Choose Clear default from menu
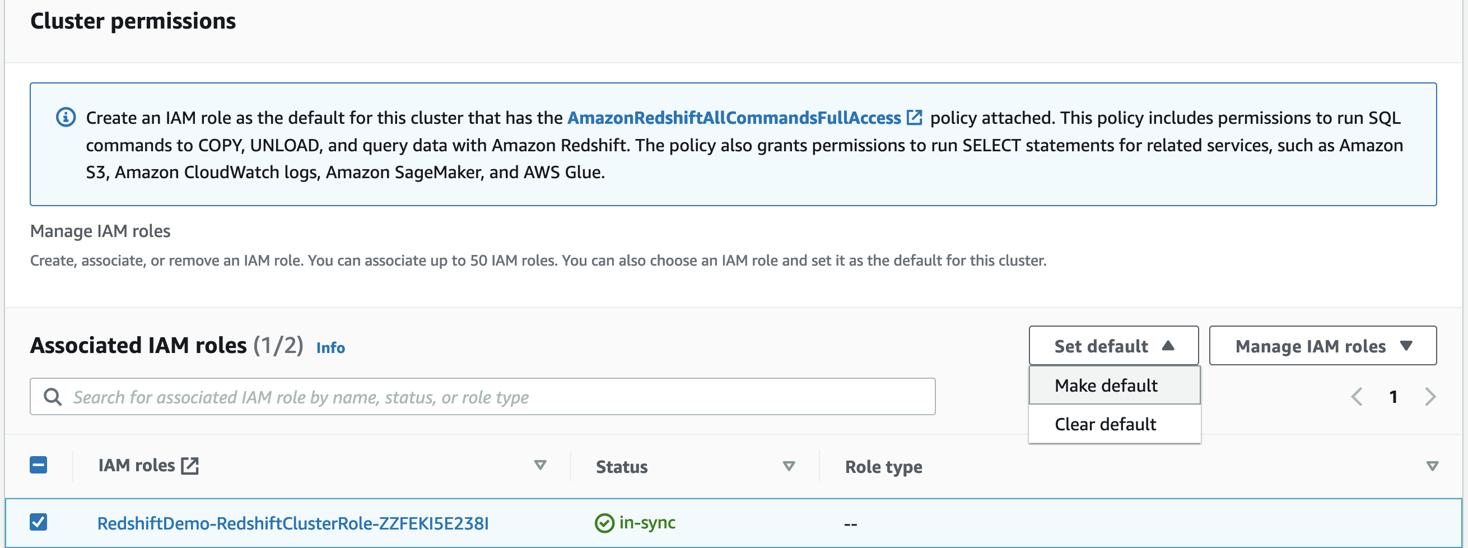The image size is (1468, 548). pyautogui.click(x=1105, y=424)
